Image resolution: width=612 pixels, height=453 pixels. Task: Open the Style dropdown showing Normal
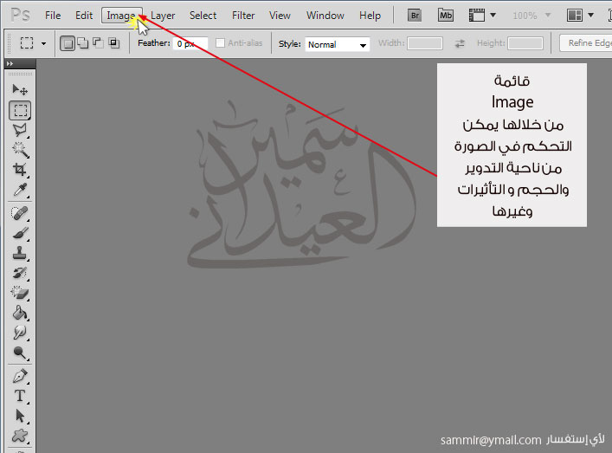pyautogui.click(x=338, y=44)
